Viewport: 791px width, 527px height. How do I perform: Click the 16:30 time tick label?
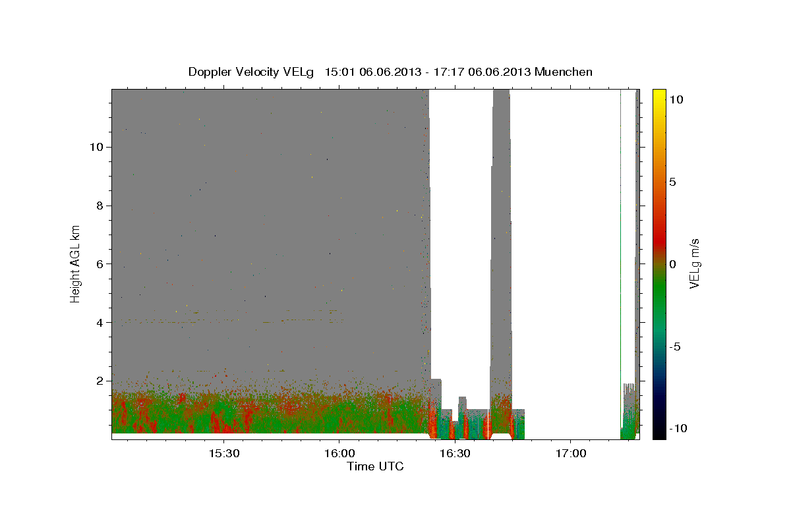[x=455, y=454]
